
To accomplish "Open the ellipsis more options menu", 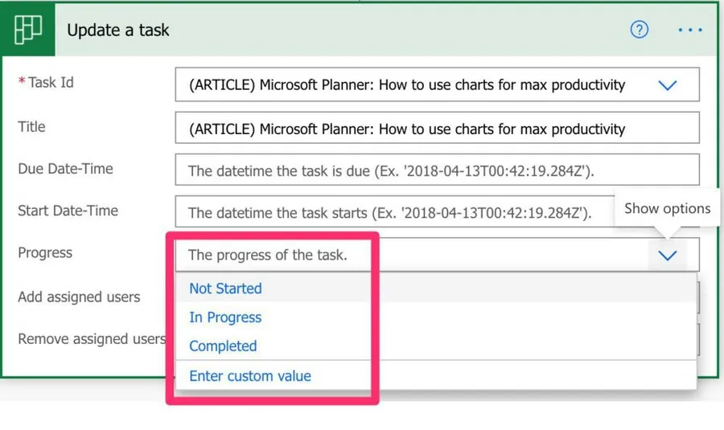I will pos(689,31).
